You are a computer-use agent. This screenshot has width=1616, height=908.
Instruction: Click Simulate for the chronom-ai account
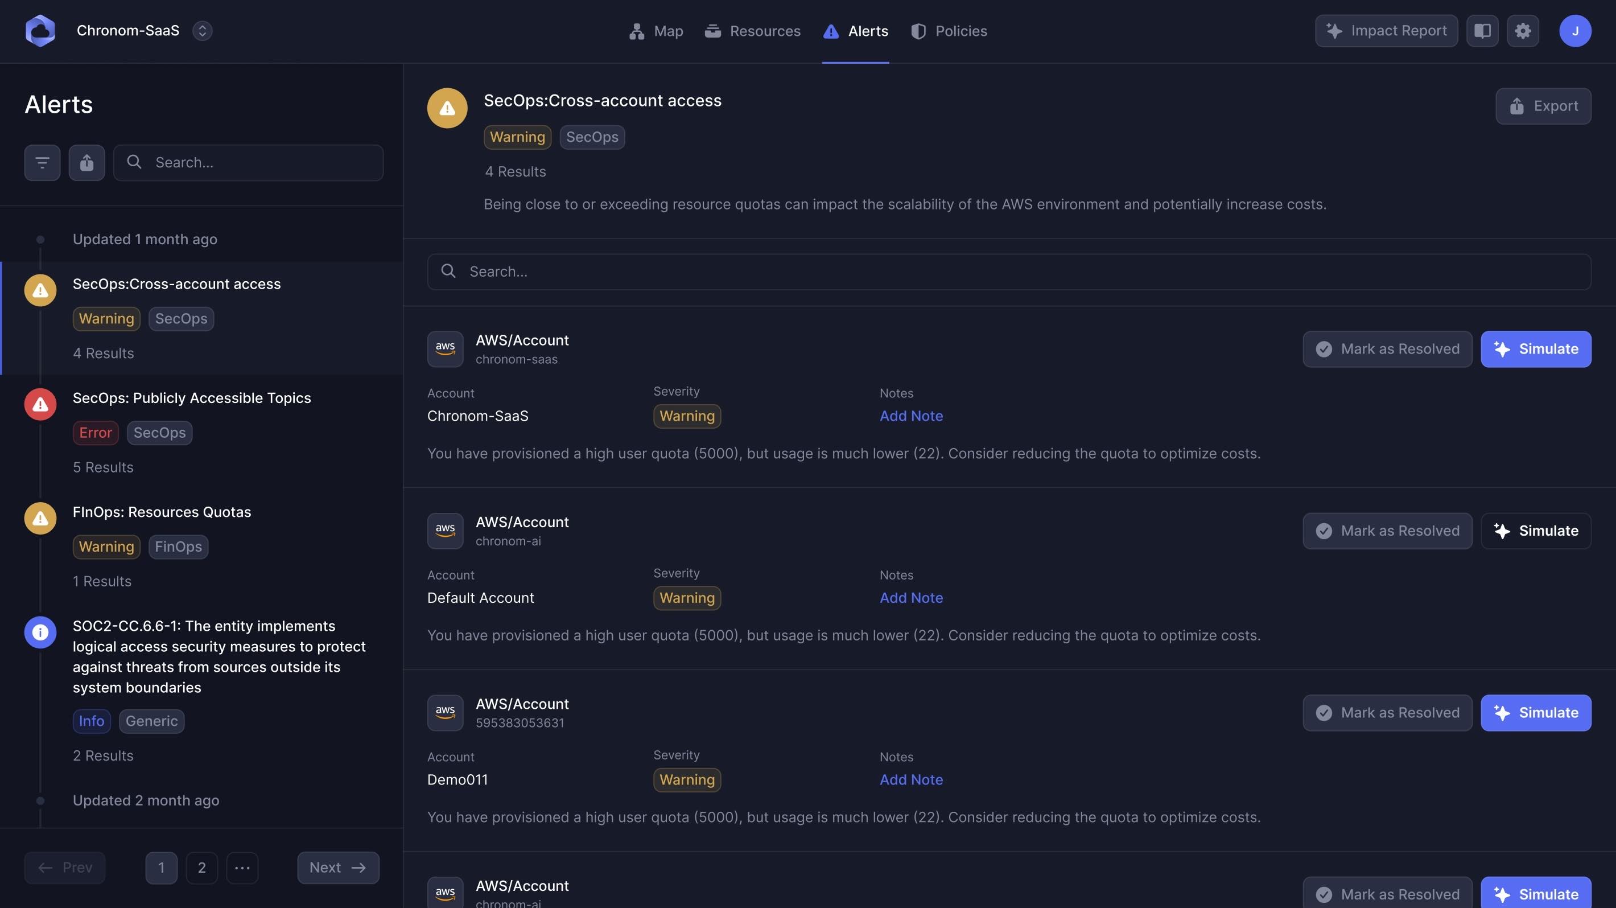click(1535, 531)
